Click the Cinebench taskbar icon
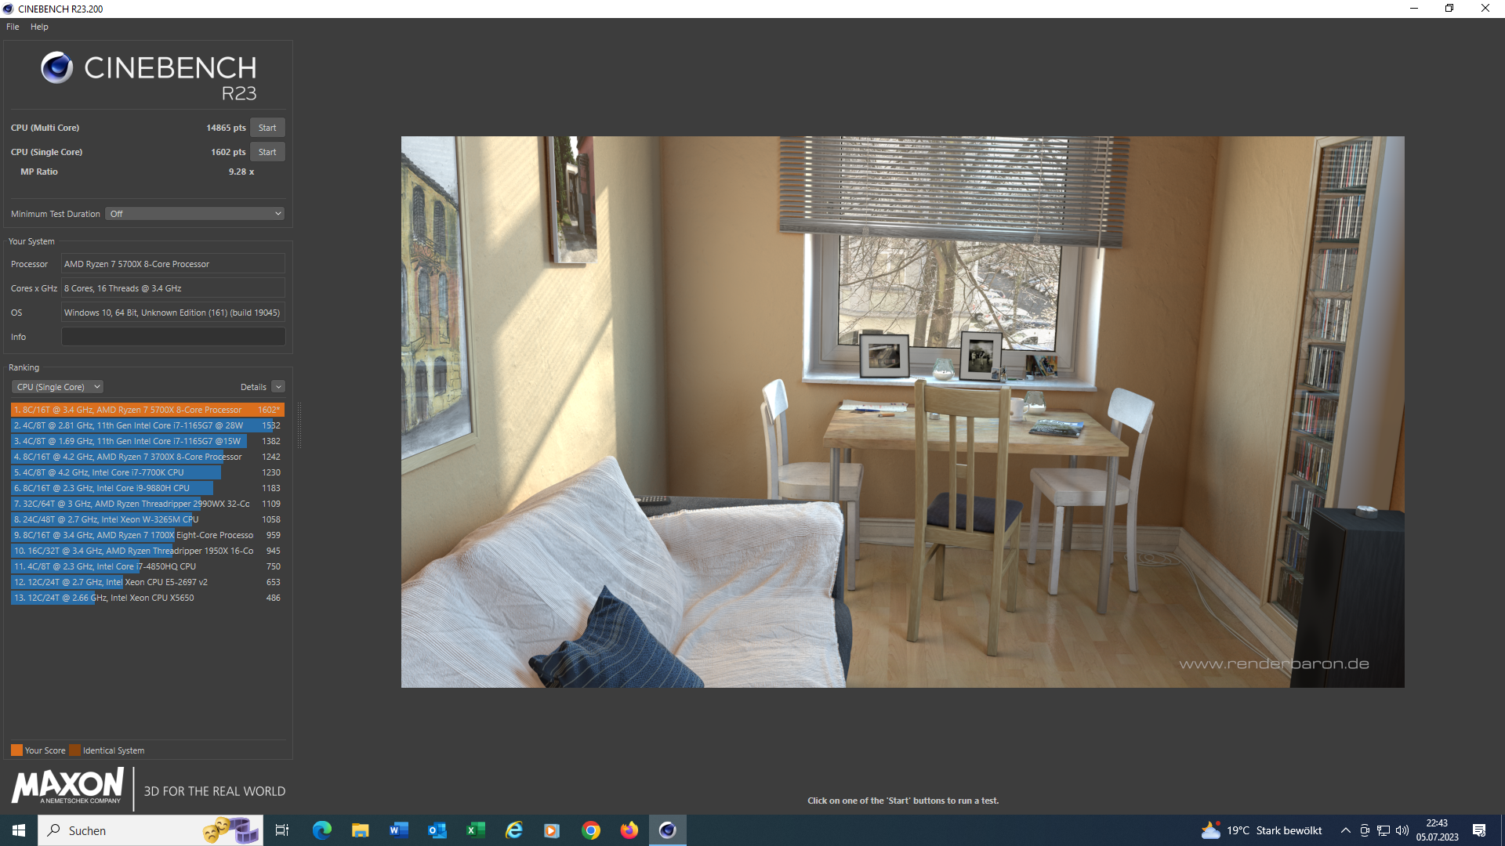 [667, 830]
